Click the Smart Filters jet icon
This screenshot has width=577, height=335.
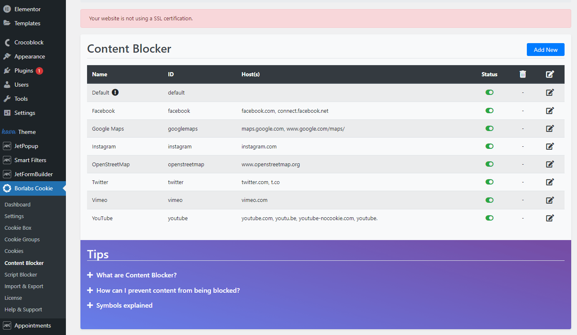pos(7,160)
